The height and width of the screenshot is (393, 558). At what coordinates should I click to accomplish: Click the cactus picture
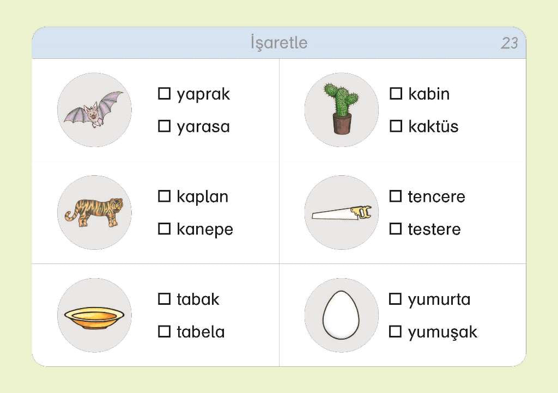[x=342, y=109]
